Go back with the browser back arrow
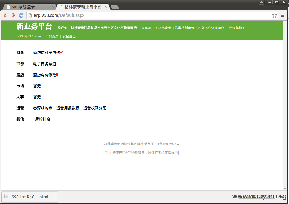This screenshot has width=289, height=204. coord(5,15)
